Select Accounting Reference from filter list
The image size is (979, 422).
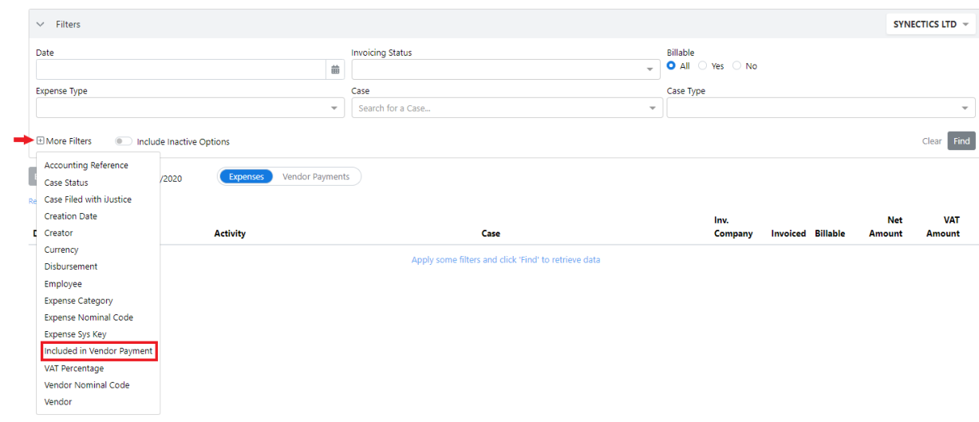coord(86,165)
